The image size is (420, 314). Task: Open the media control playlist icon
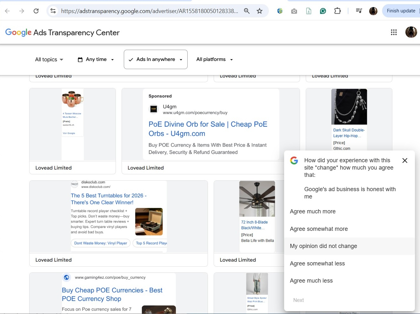click(x=359, y=11)
